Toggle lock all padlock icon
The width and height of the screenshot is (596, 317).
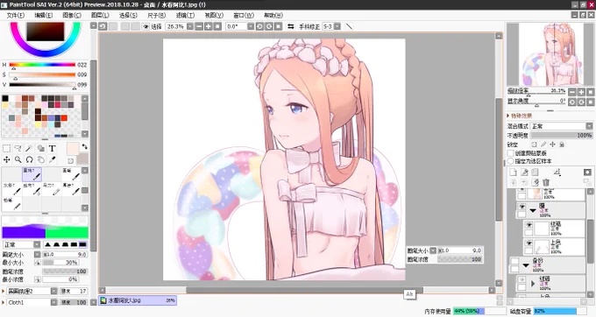click(562, 144)
